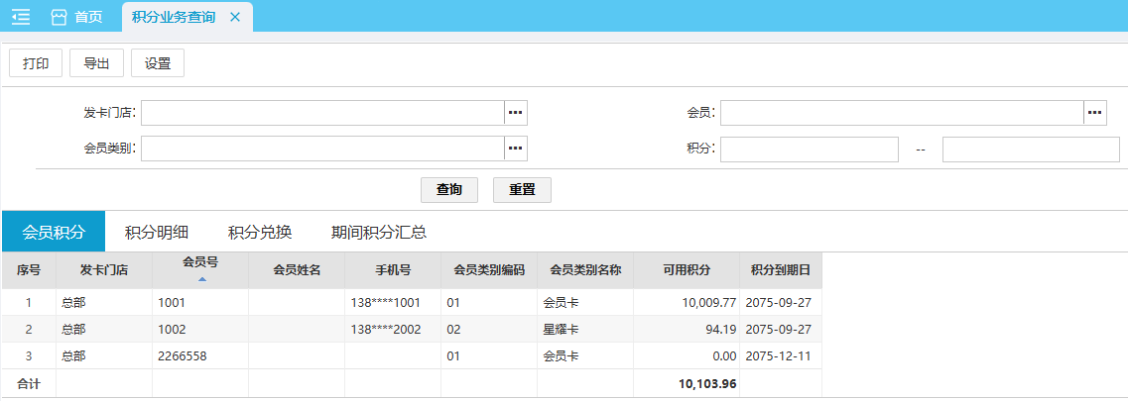This screenshot has height=401, width=1128.
Task: Click phone number 138****1001
Action: [385, 303]
